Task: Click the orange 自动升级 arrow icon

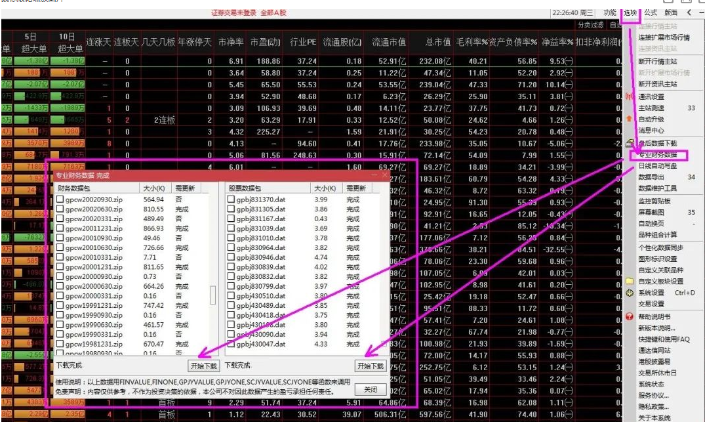Action: pyautogui.click(x=629, y=119)
